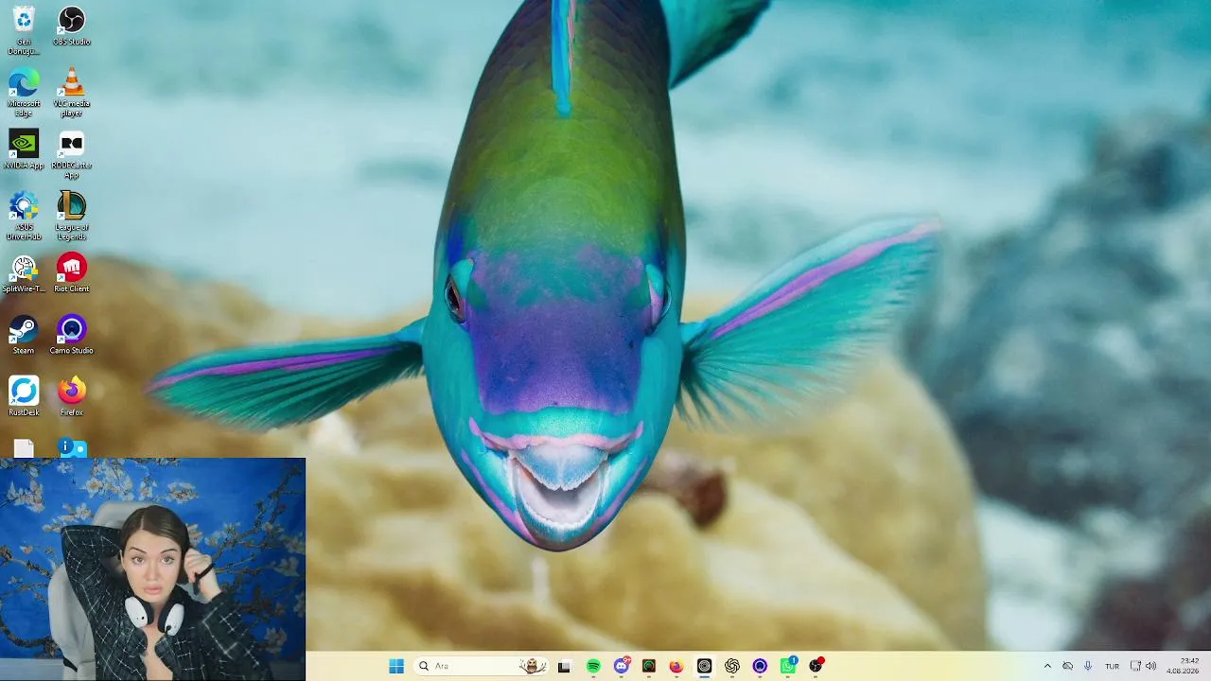Open Camo Studio from the taskbar
The image size is (1211, 681).
(760, 666)
